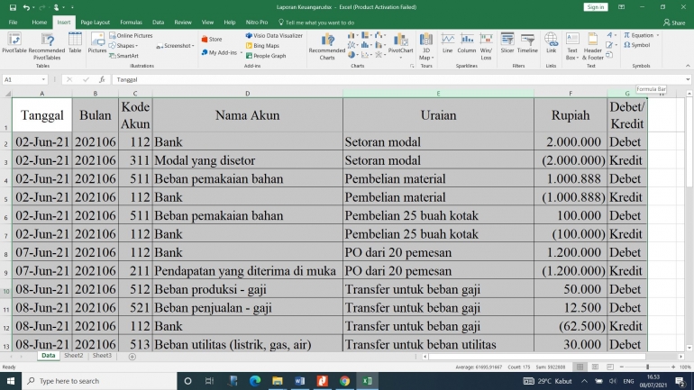Image resolution: width=694 pixels, height=390 pixels.
Task: Open Windows Start menu
Action: [x=11, y=381]
